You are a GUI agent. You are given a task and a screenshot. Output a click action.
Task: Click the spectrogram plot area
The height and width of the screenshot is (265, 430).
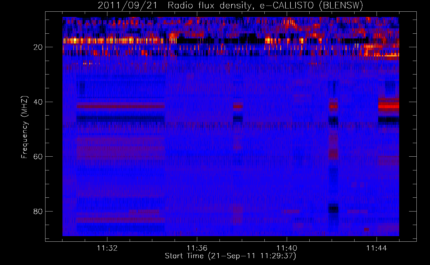pos(231,126)
